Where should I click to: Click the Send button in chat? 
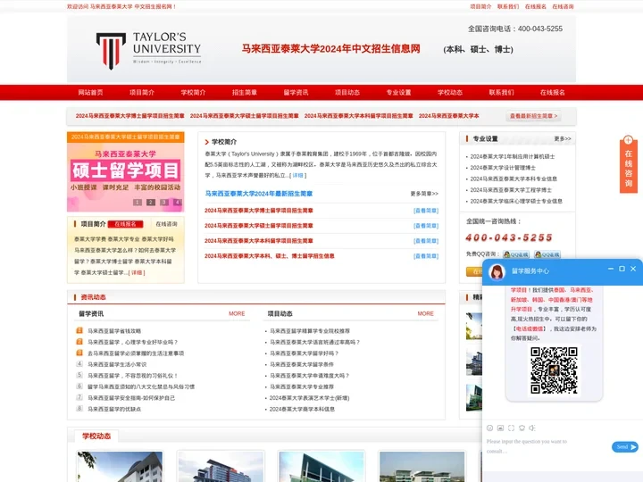624,447
